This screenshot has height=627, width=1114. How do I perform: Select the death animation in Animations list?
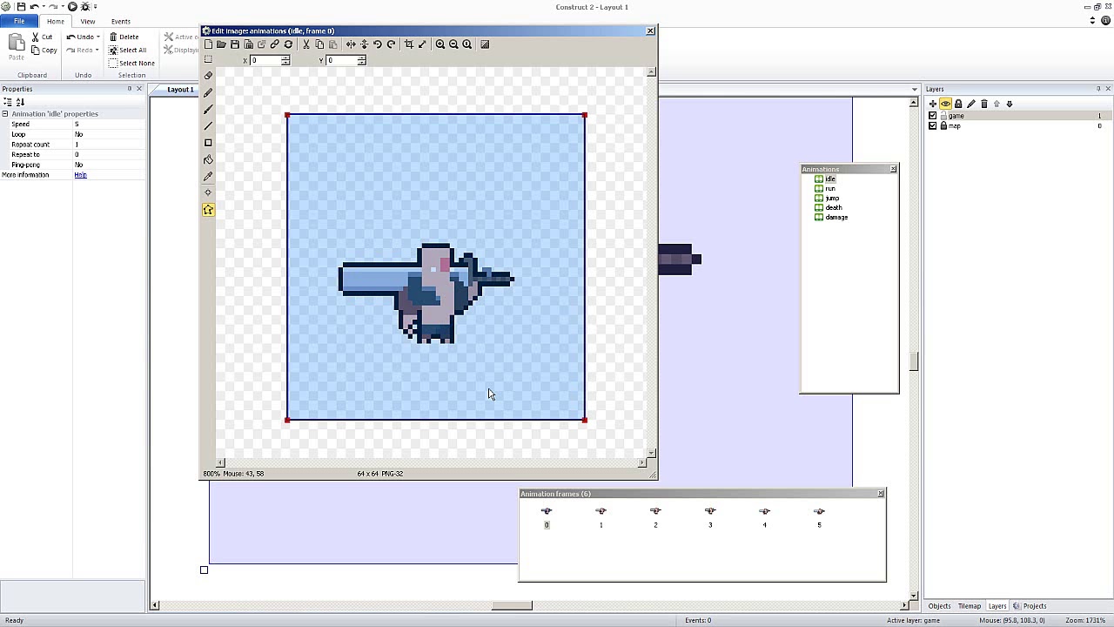[x=834, y=208]
